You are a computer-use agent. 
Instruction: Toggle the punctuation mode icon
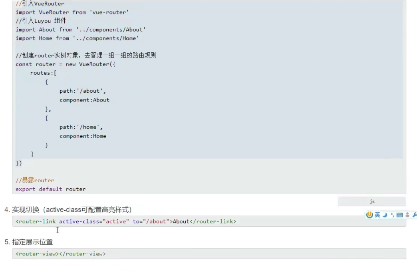[392, 215]
